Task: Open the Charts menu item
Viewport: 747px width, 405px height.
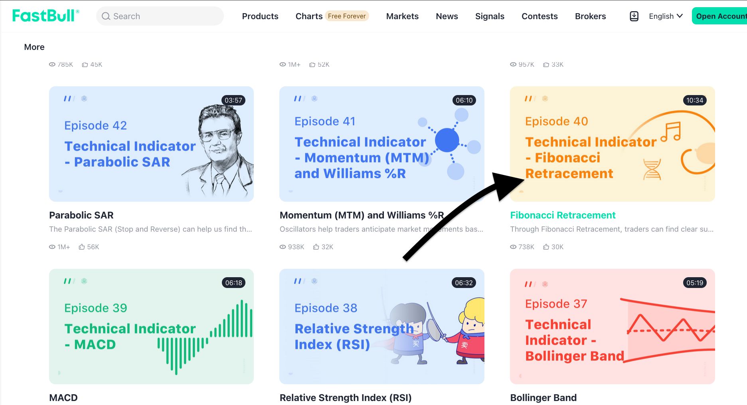Action: click(x=309, y=16)
